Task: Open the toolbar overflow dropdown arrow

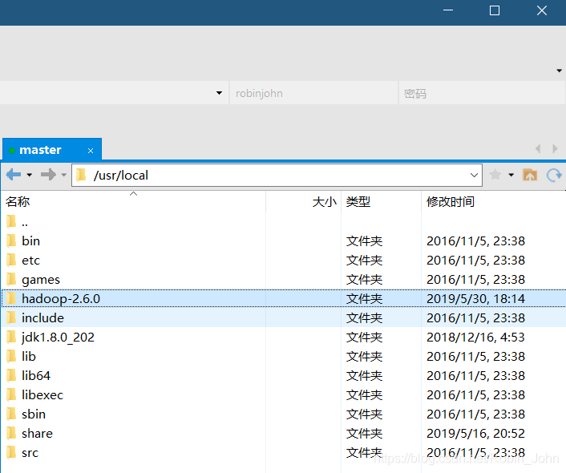Action: pyautogui.click(x=559, y=71)
